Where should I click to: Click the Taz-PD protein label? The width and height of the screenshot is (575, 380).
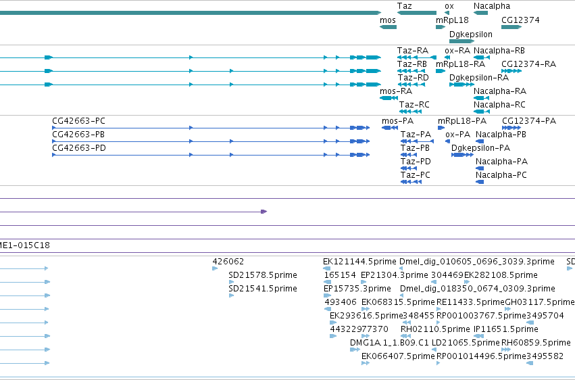(x=416, y=162)
